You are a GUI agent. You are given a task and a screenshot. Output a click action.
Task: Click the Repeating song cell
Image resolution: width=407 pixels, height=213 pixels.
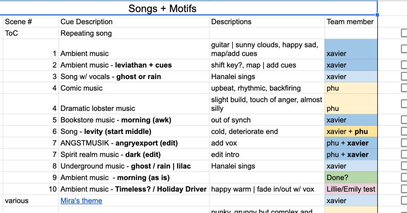pyautogui.click(x=134, y=33)
